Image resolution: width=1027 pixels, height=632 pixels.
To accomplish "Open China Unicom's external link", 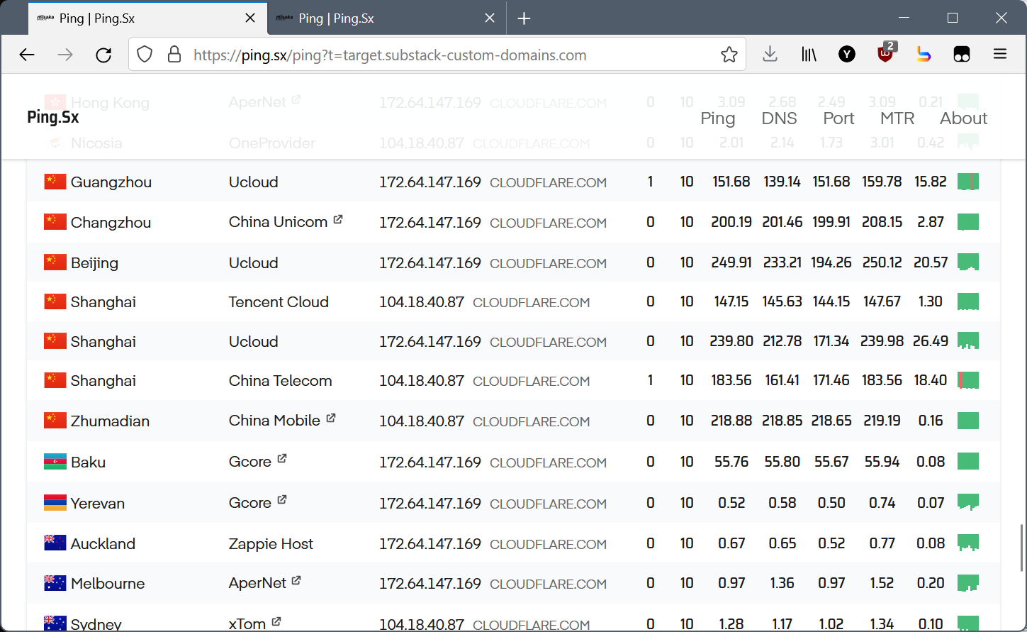I will tap(339, 218).
